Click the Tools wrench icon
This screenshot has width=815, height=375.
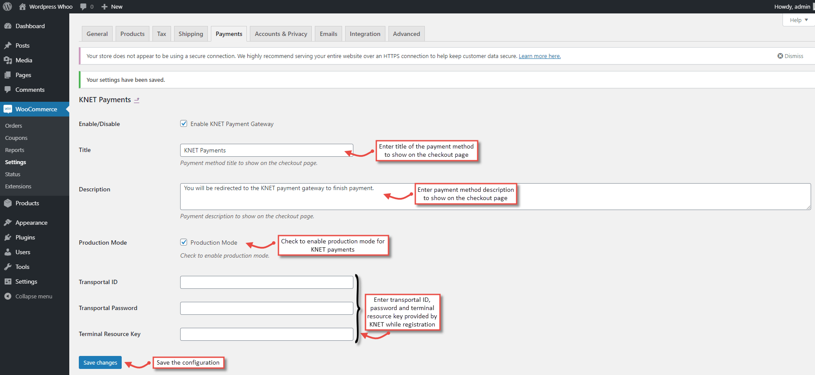tap(8, 267)
